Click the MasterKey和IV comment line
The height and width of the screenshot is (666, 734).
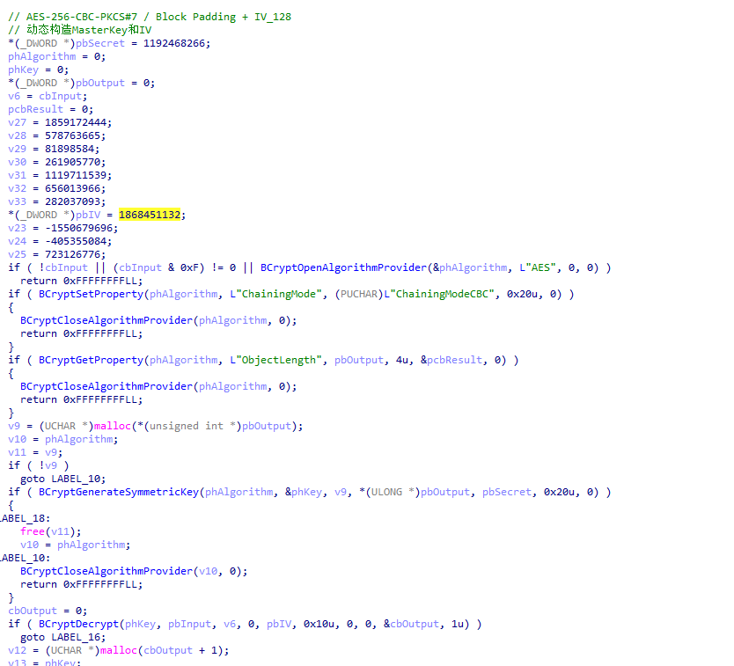(79, 30)
